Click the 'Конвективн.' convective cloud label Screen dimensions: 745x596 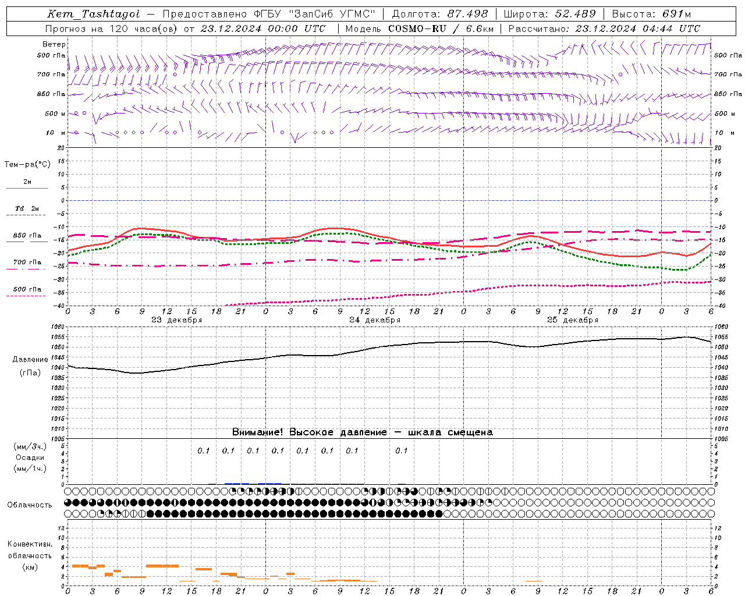pyautogui.click(x=30, y=544)
